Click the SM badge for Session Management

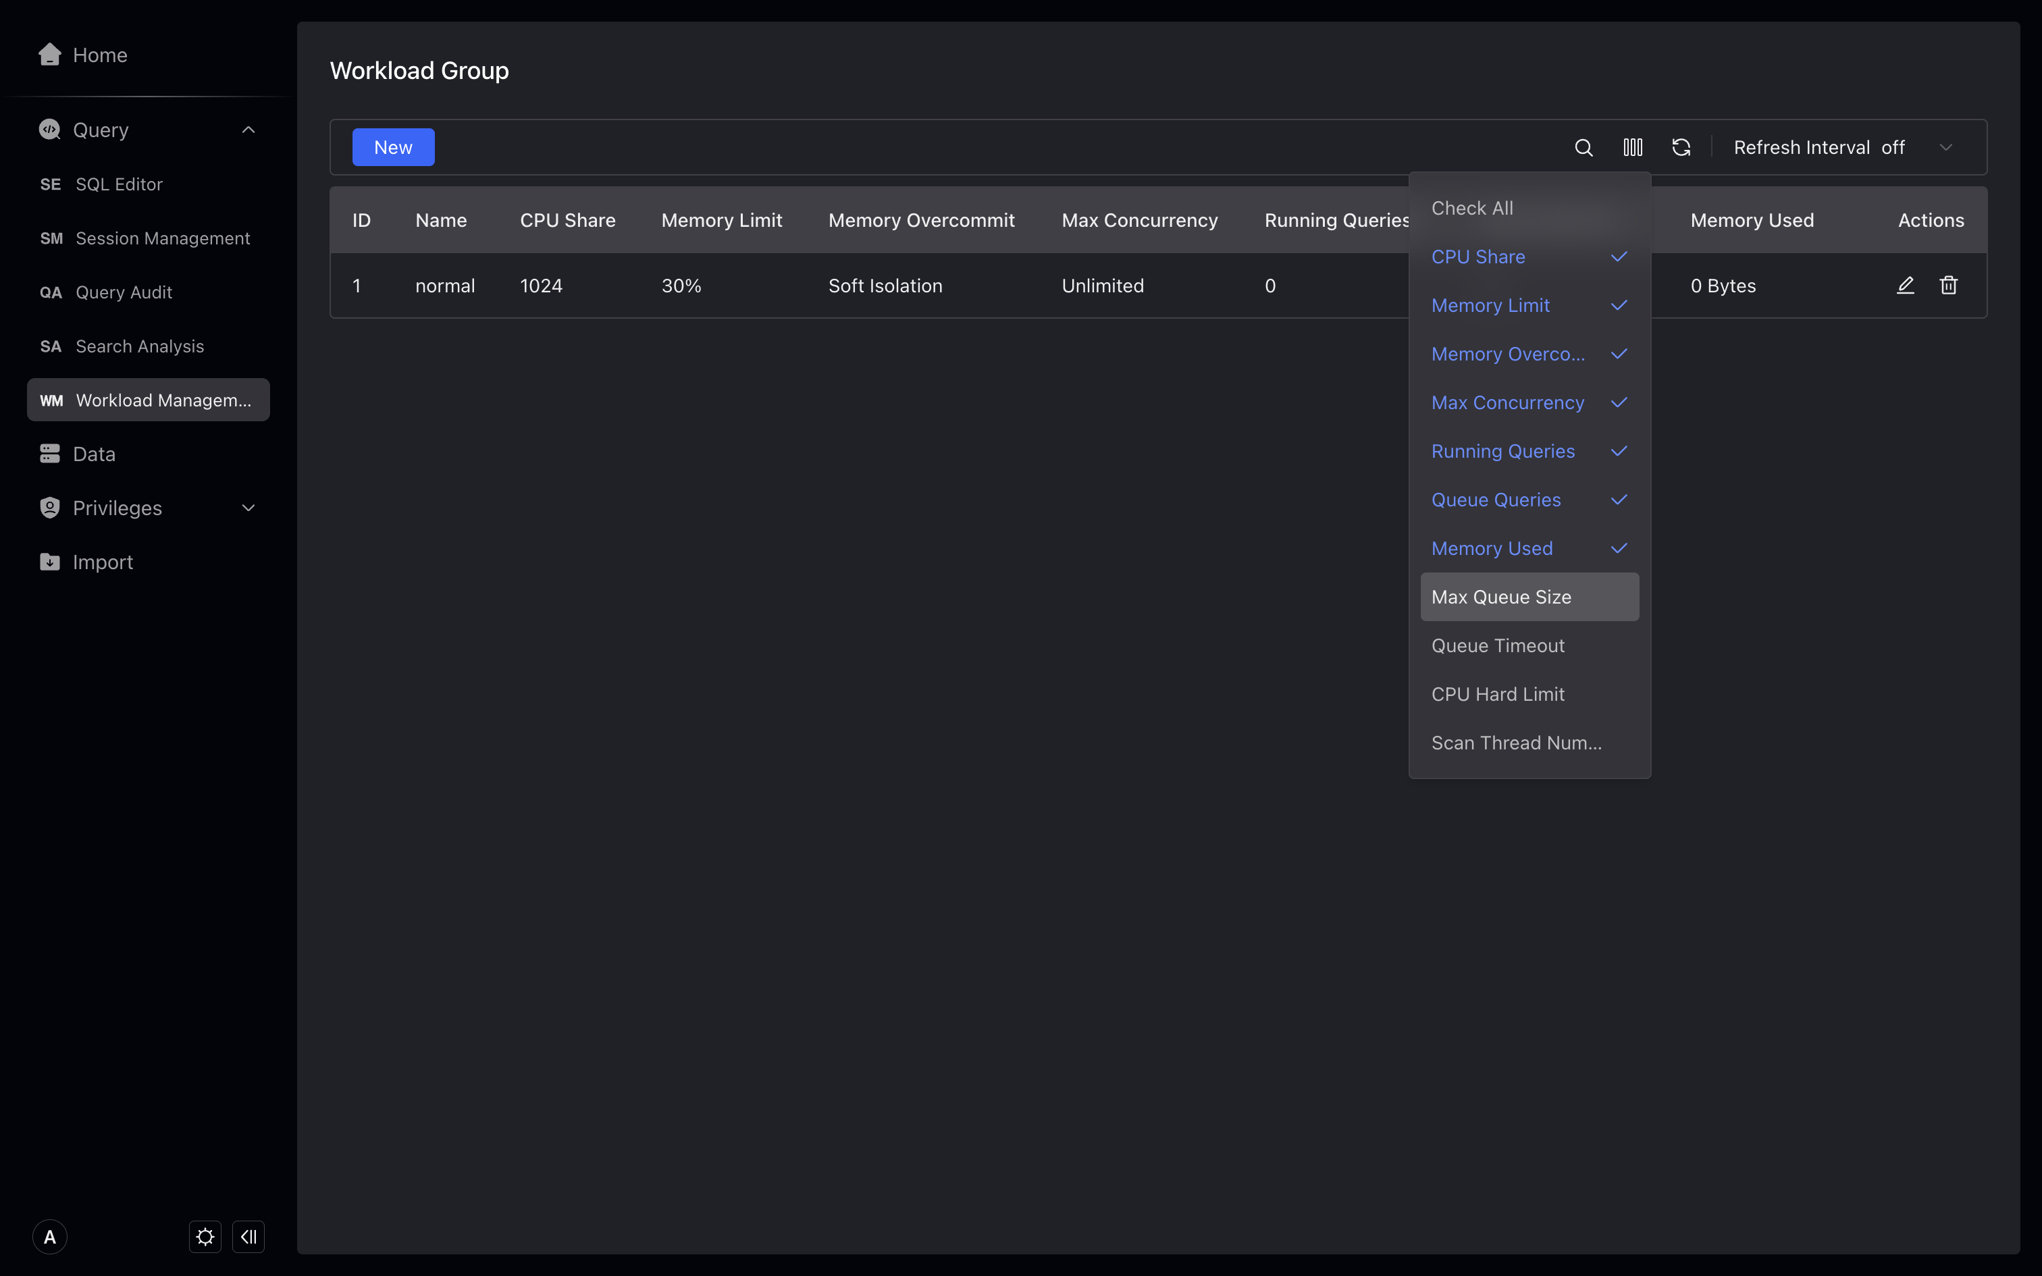tap(51, 238)
